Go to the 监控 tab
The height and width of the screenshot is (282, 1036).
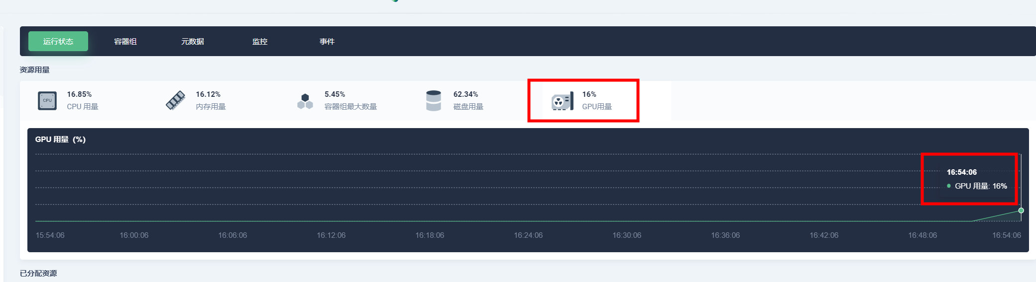tap(260, 41)
